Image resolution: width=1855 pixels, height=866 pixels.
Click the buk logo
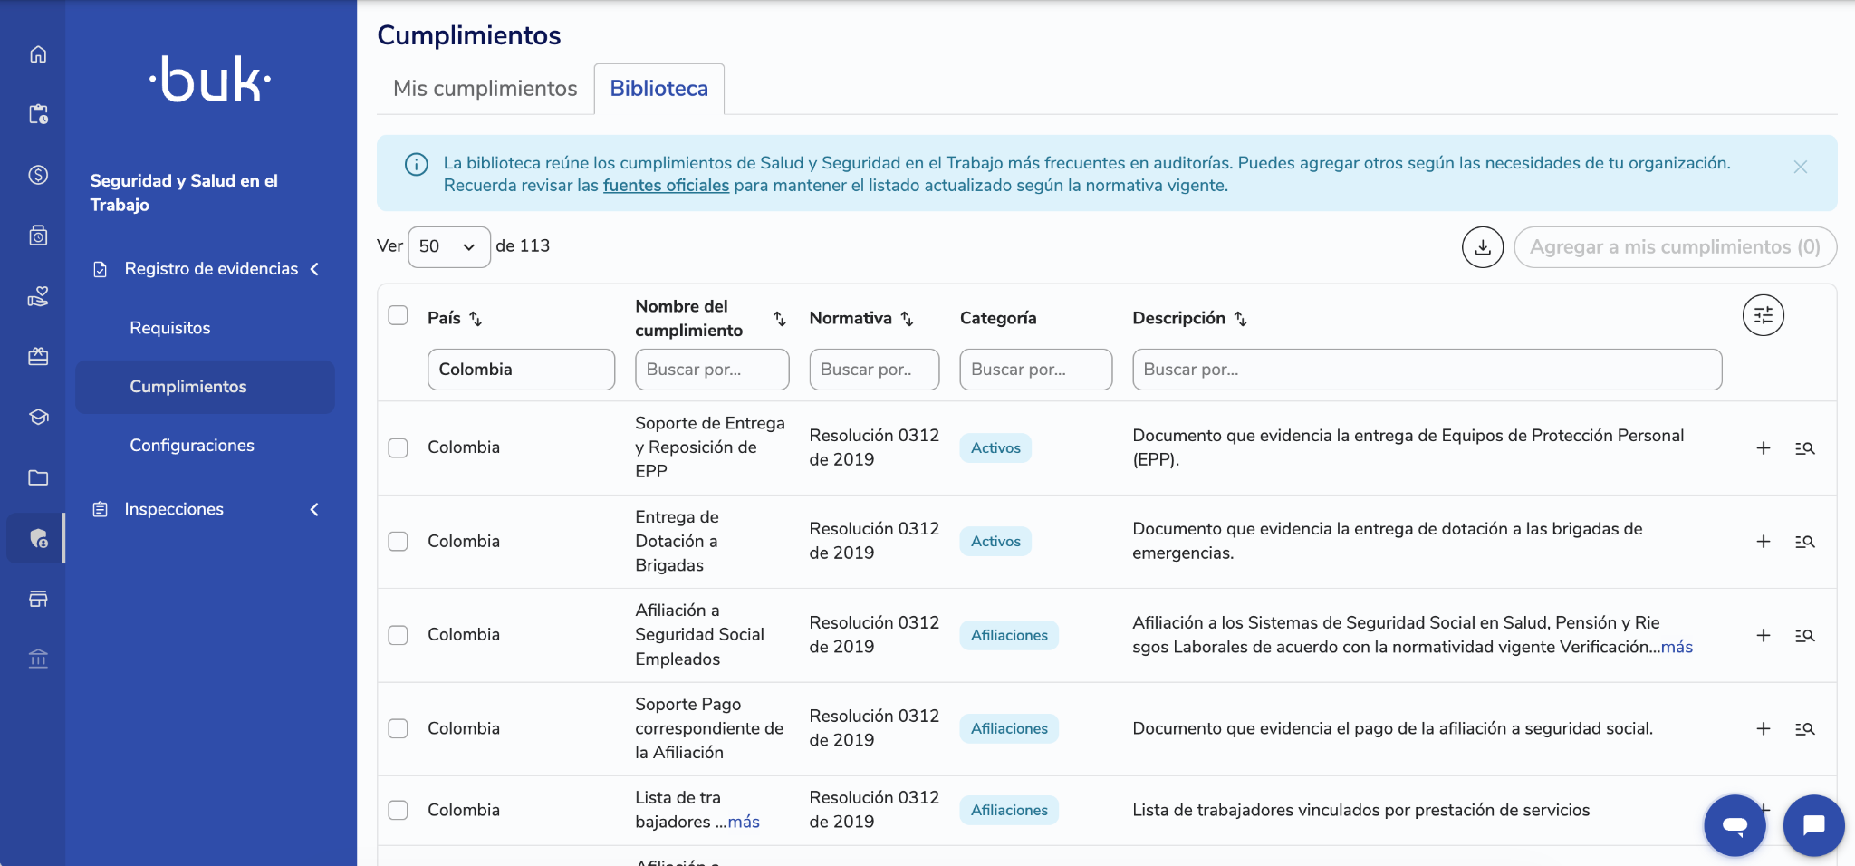click(210, 80)
